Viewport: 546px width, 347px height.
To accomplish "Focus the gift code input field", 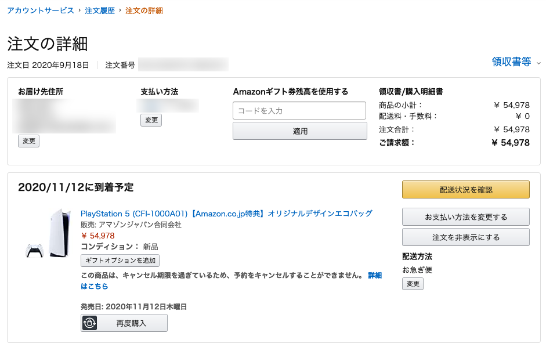I will click(299, 111).
